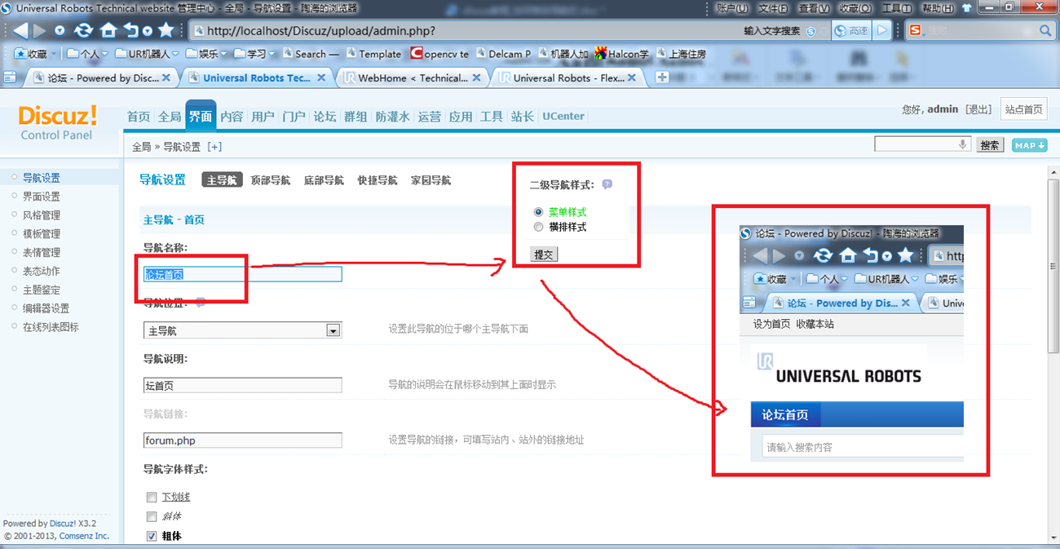
Task: Open the Template bookmark
Action: [374, 54]
